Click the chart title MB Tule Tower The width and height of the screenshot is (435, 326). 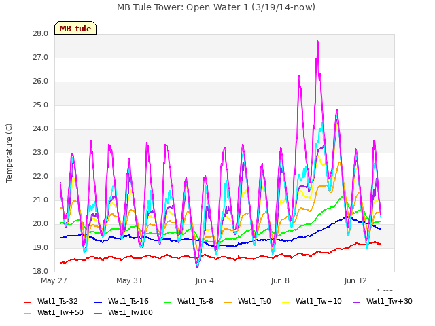[x=216, y=7]
